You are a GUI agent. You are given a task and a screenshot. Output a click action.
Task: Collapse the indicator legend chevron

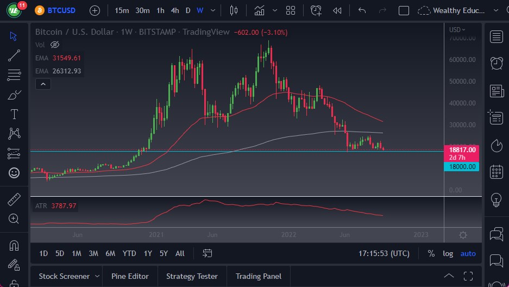[x=42, y=84]
